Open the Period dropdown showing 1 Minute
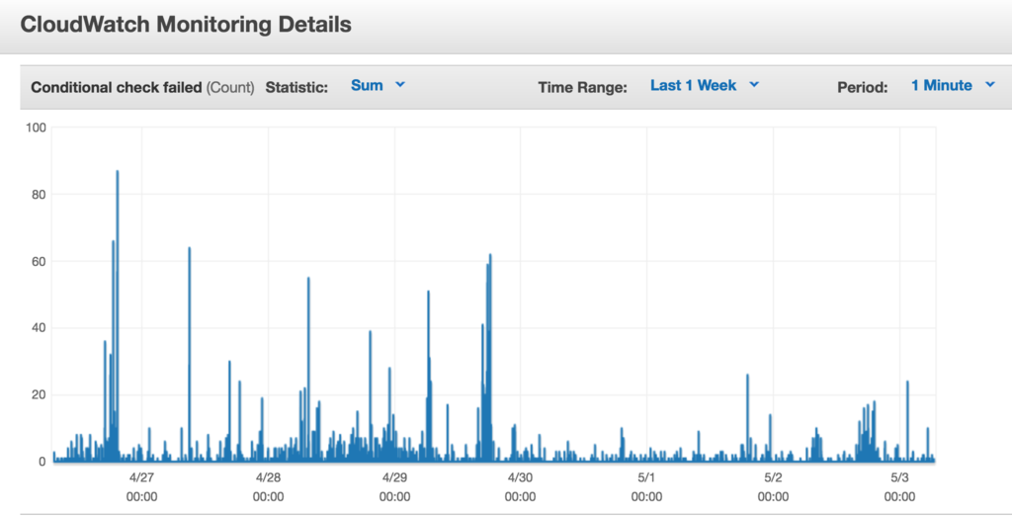This screenshot has height=518, width=1012. coord(953,85)
